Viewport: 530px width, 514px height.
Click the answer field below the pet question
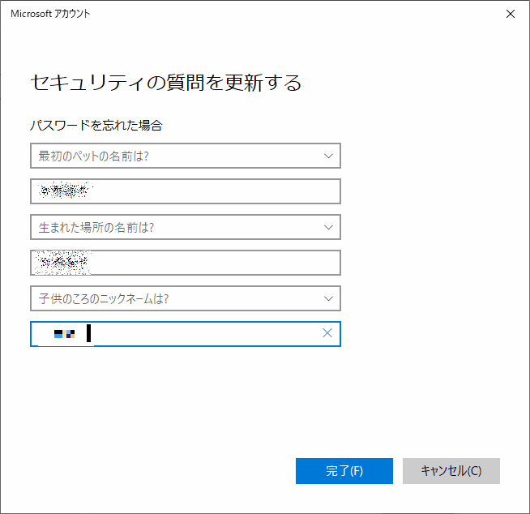[x=186, y=191]
